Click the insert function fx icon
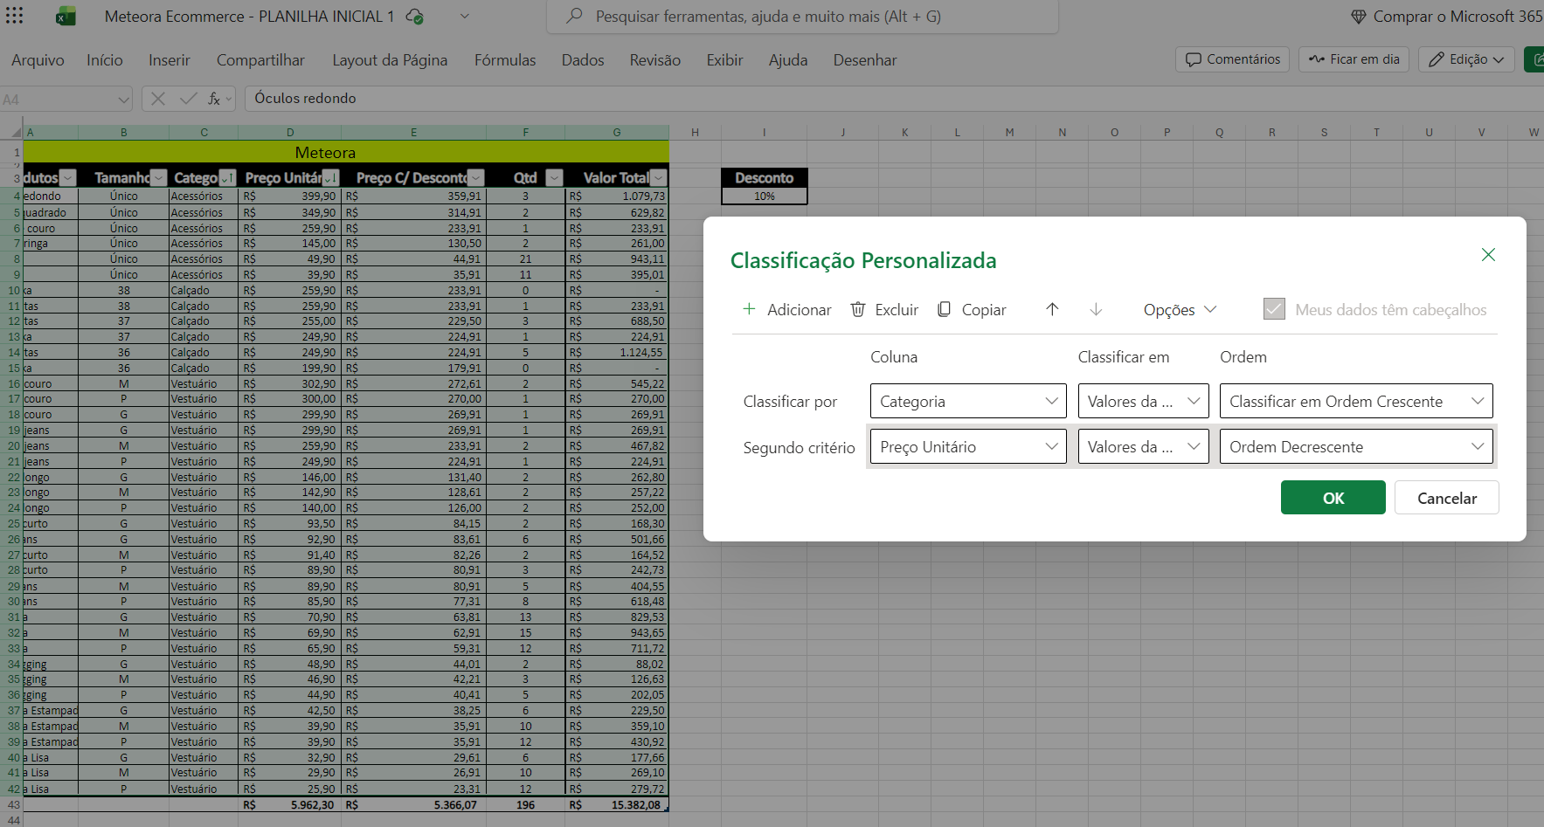Image resolution: width=1544 pixels, height=827 pixels. point(214,99)
